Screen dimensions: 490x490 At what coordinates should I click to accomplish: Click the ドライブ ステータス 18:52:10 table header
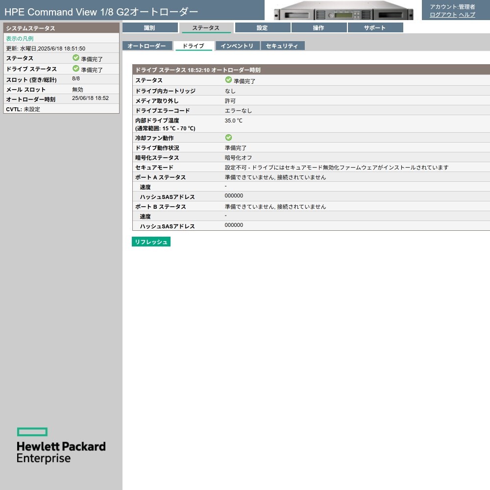[311, 70]
